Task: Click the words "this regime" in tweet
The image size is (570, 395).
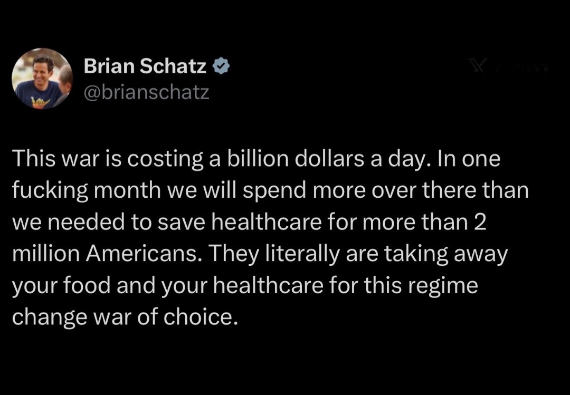Action: tap(410, 285)
